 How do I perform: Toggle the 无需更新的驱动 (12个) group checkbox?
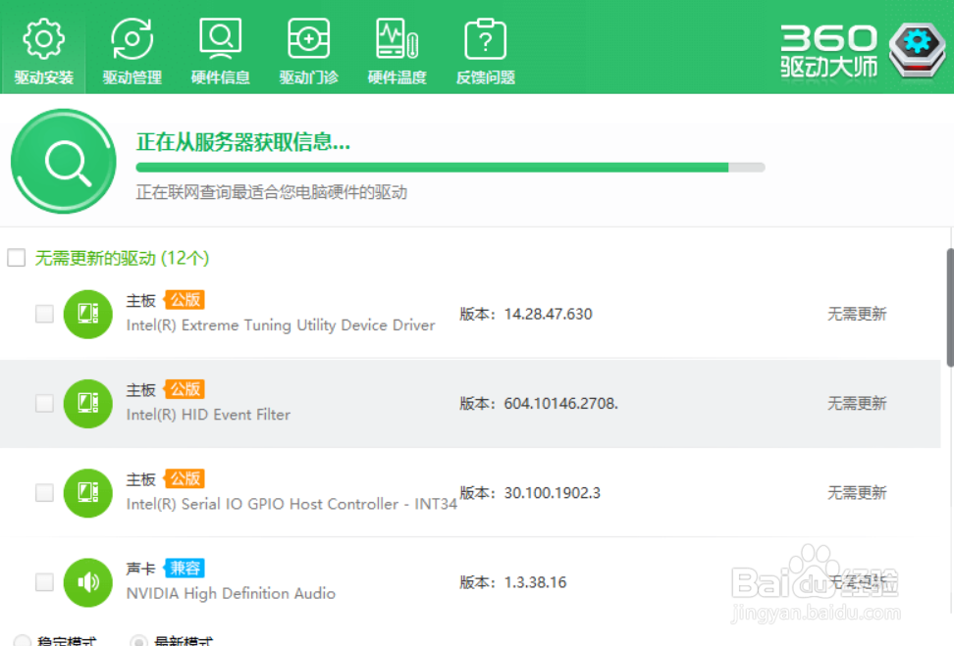coord(17,258)
